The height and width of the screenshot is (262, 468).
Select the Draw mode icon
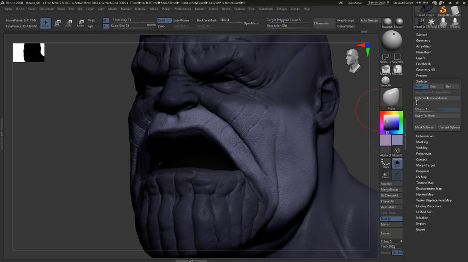point(45,23)
